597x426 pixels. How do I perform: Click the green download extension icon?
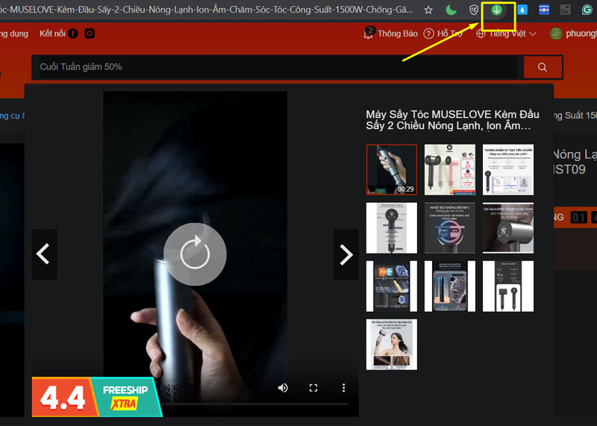497,10
